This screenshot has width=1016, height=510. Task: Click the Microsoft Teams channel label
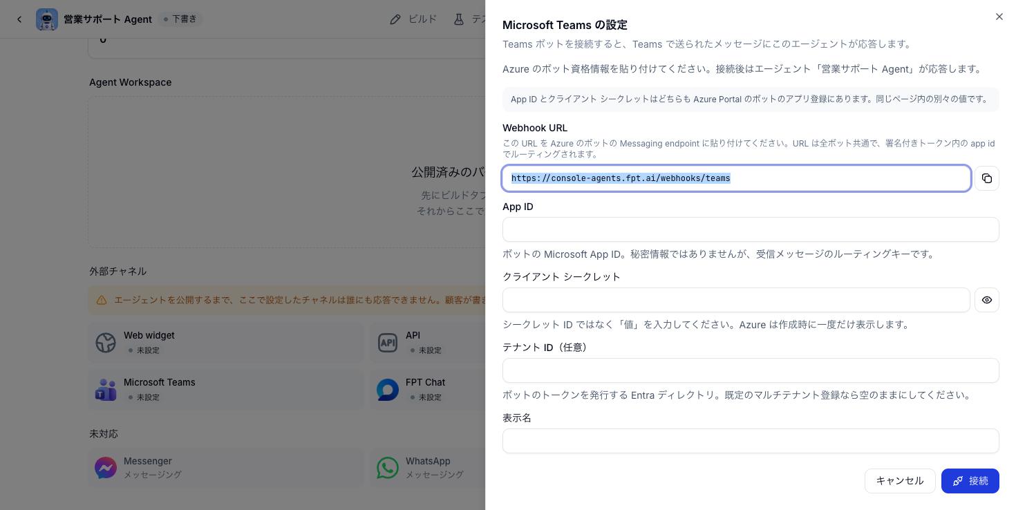coord(160,382)
